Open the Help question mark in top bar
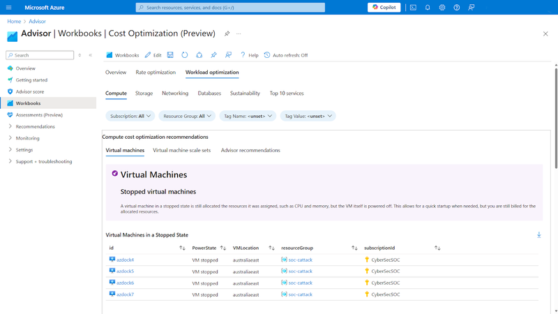This screenshot has width=558, height=314. pyautogui.click(x=457, y=7)
